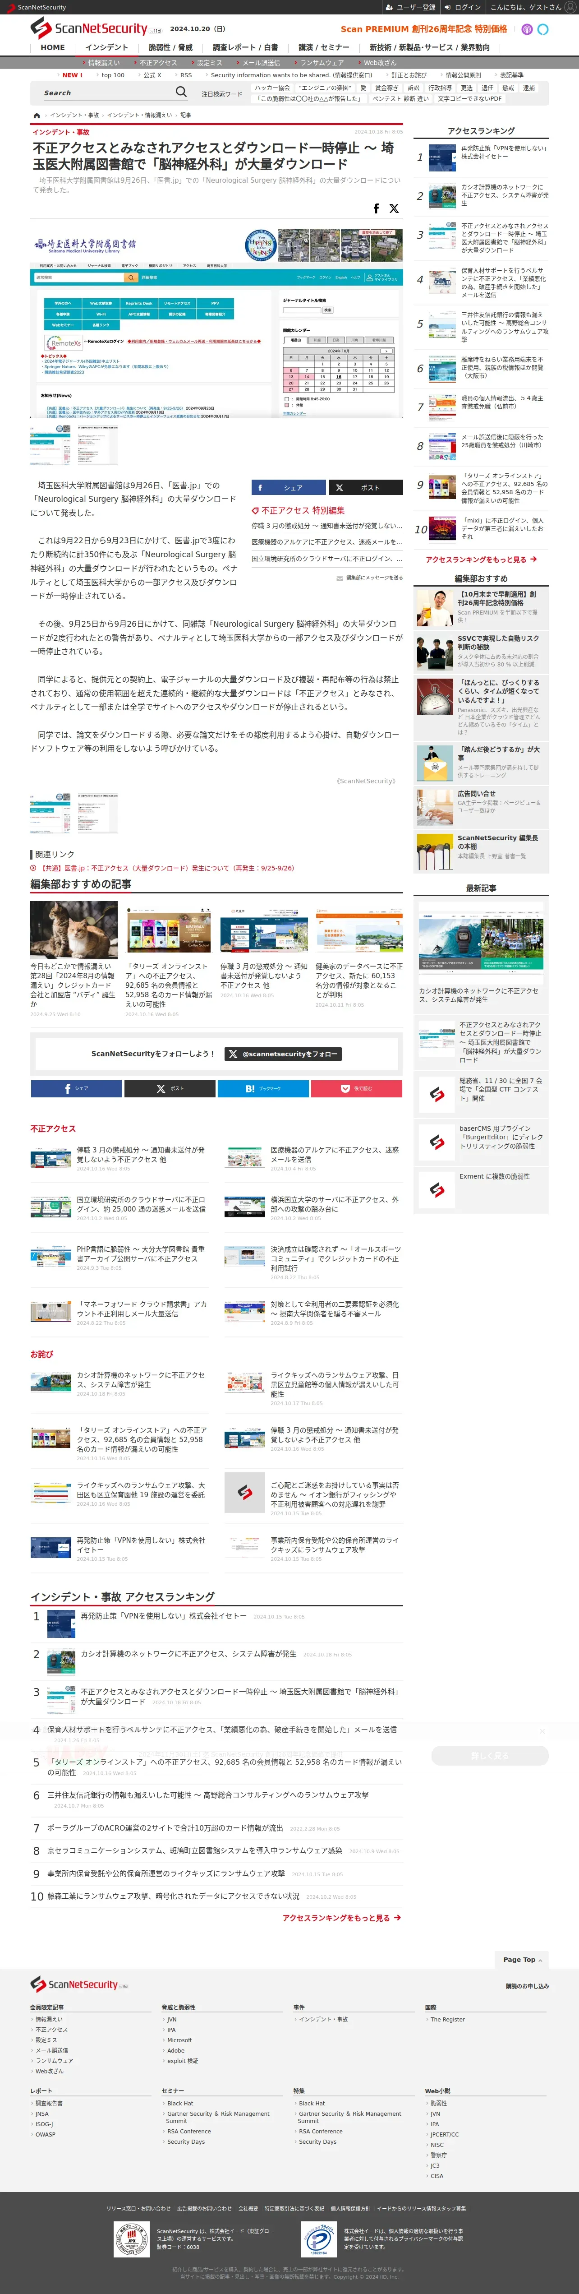Select the メール誤送信 submenu item
The image size is (579, 2294).
tap(261, 63)
